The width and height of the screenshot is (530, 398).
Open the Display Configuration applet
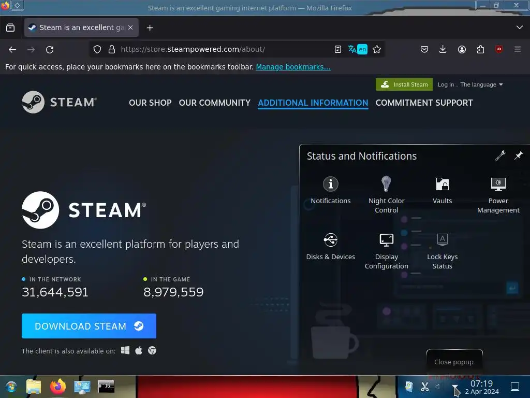click(x=386, y=251)
